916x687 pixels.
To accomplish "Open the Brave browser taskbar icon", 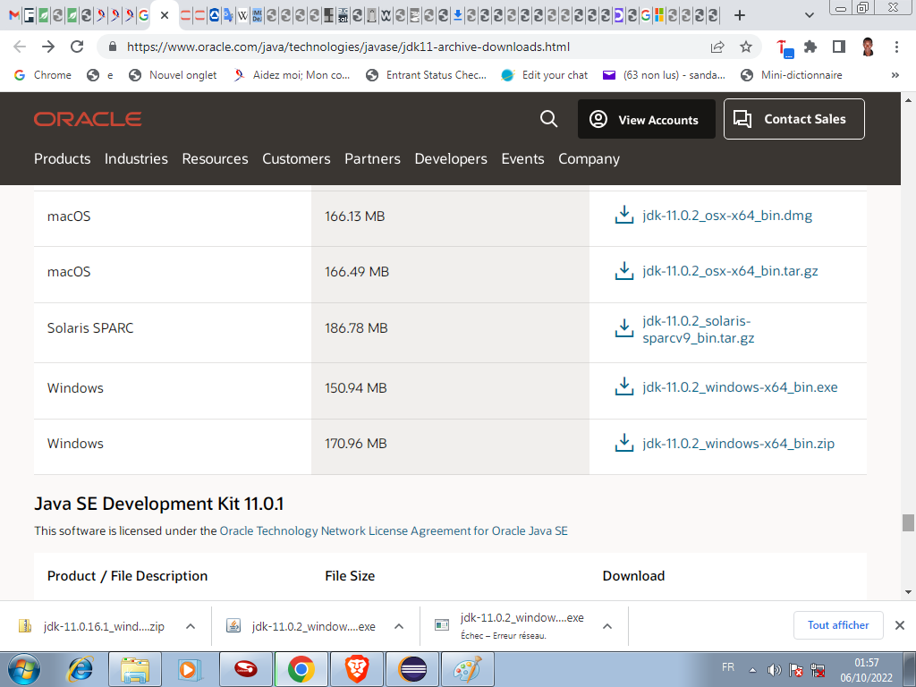I will pos(356,669).
